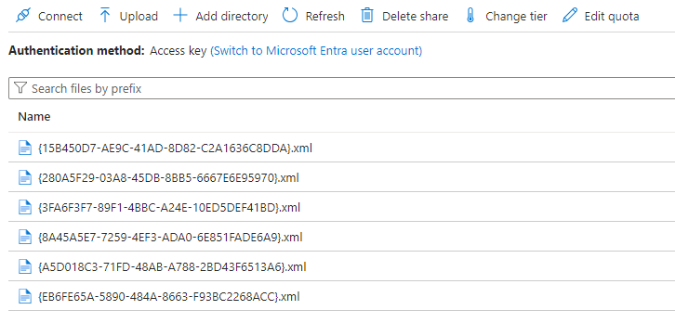675x336 pixels.
Task: Choose Add directory label in the toolbar
Action: point(232,17)
